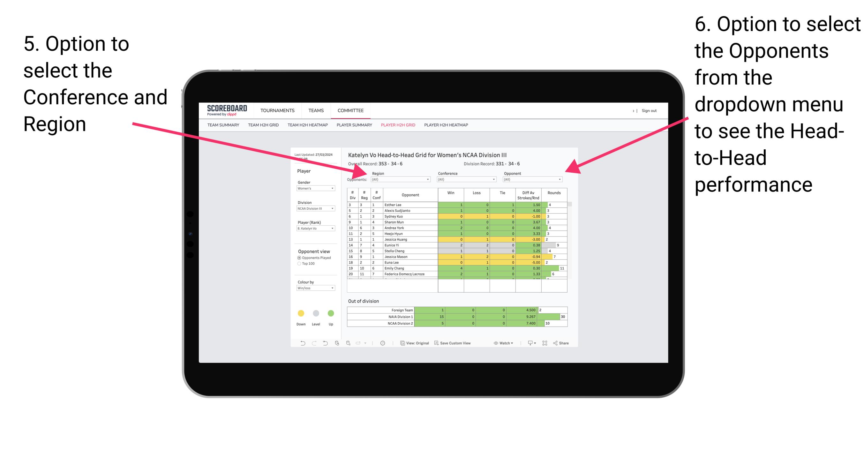Switch to Player Summary tab
864x465 pixels.
(x=353, y=127)
